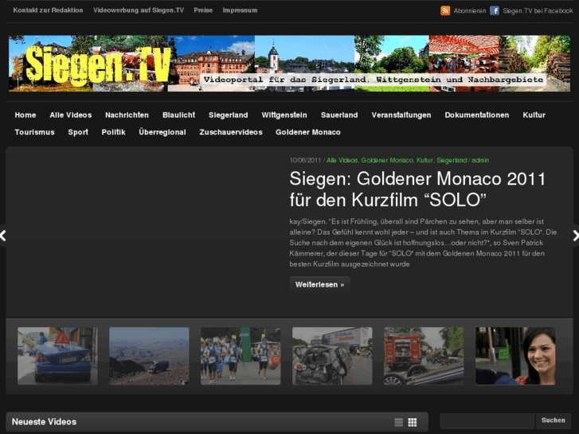The image size is (579, 434).
Task: Click the admin author link
Action: point(480,160)
